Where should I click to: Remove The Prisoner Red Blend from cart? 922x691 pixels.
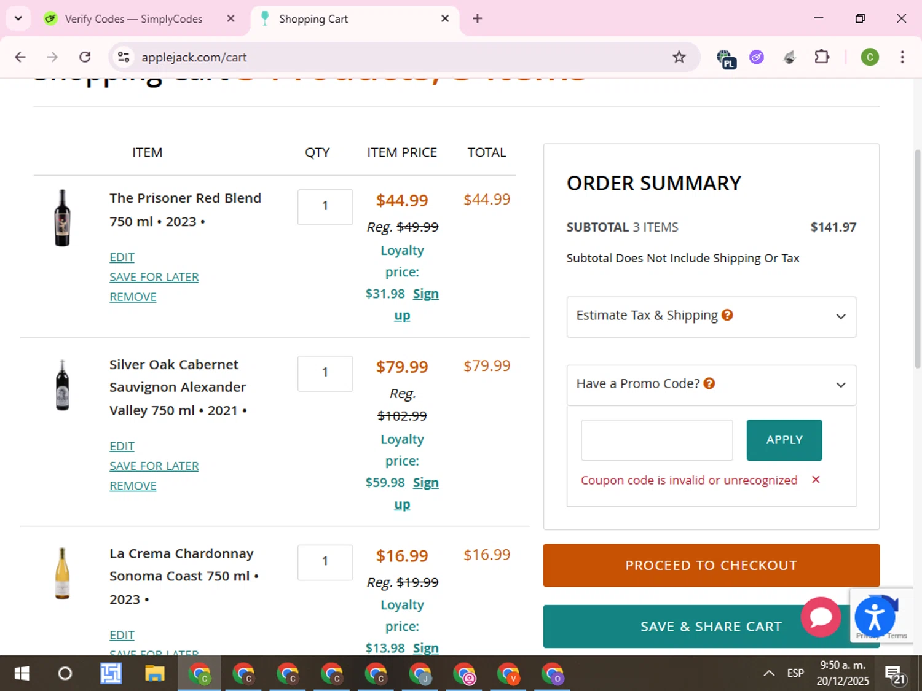(x=133, y=297)
